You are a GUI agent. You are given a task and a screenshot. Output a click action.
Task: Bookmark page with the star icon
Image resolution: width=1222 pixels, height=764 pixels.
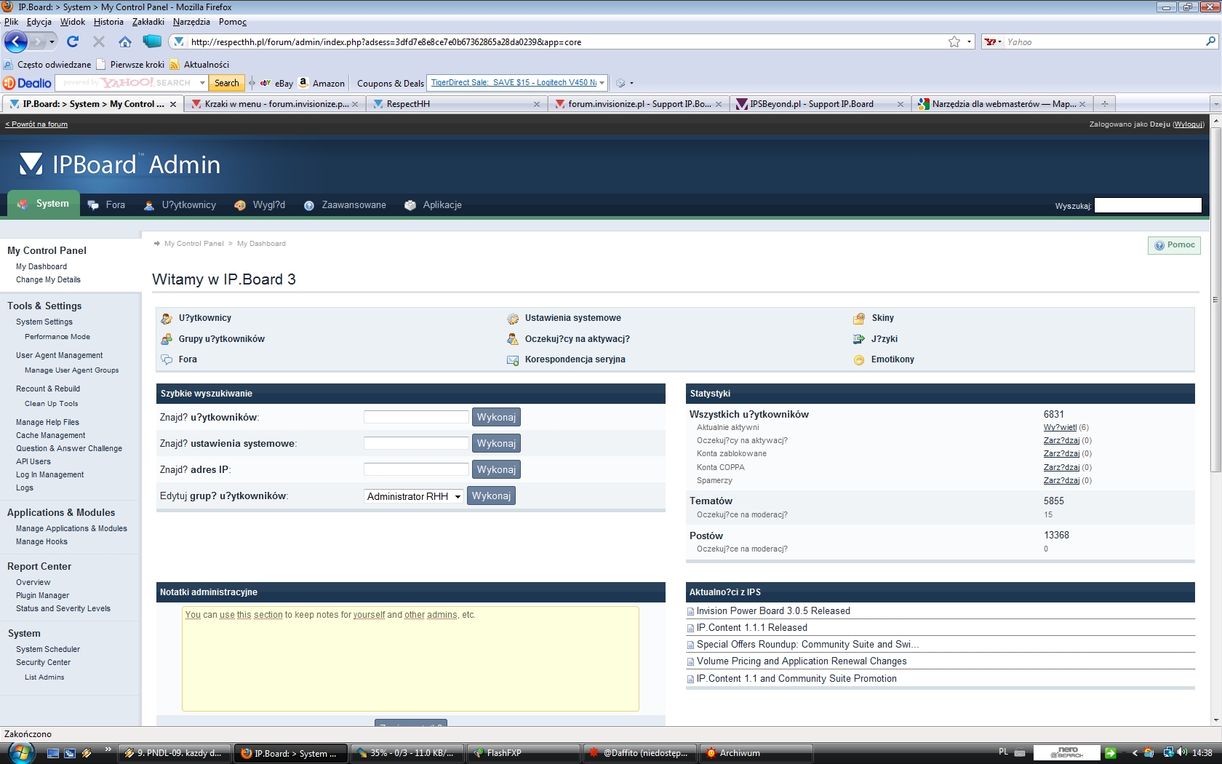pyautogui.click(x=954, y=41)
